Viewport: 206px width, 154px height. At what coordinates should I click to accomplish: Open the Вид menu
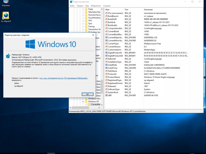pyautogui.click(x=87, y=6)
